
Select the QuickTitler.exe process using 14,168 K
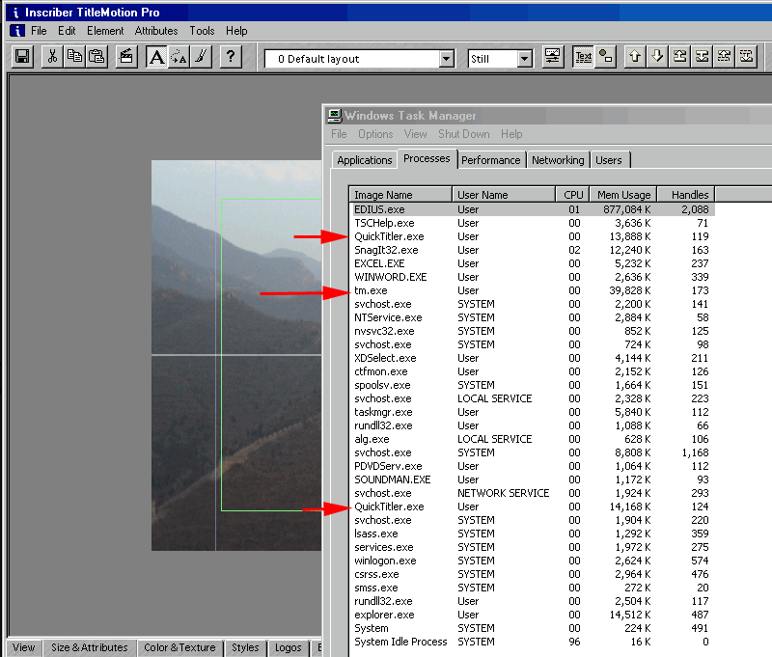click(532, 506)
